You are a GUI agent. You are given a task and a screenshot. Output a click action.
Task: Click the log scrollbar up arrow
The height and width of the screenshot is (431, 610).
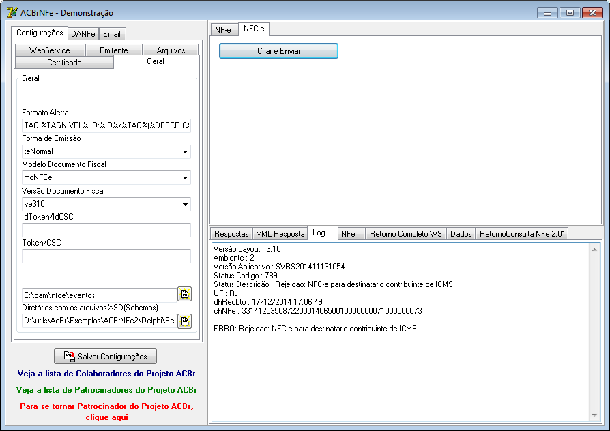point(594,250)
